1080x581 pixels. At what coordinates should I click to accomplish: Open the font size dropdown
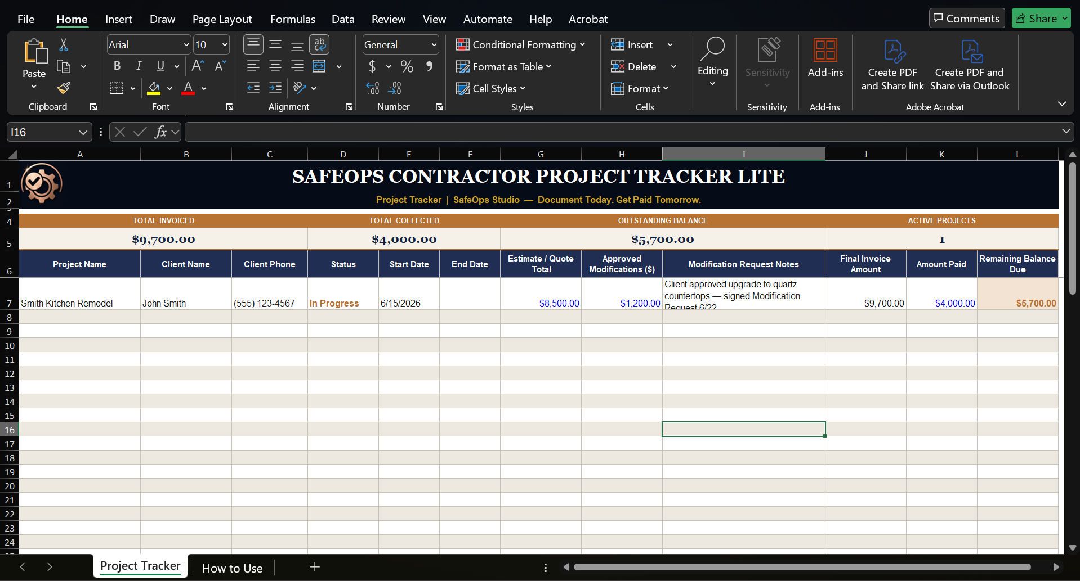(x=225, y=45)
